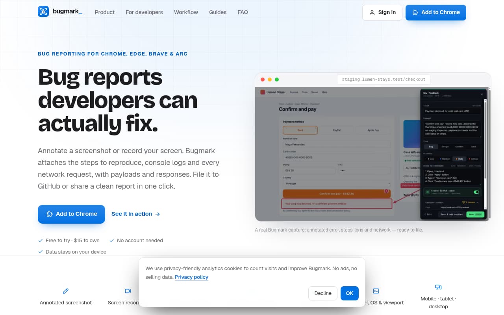Open the Privacy policy link
Screen dimensions: 504x315
191,277
